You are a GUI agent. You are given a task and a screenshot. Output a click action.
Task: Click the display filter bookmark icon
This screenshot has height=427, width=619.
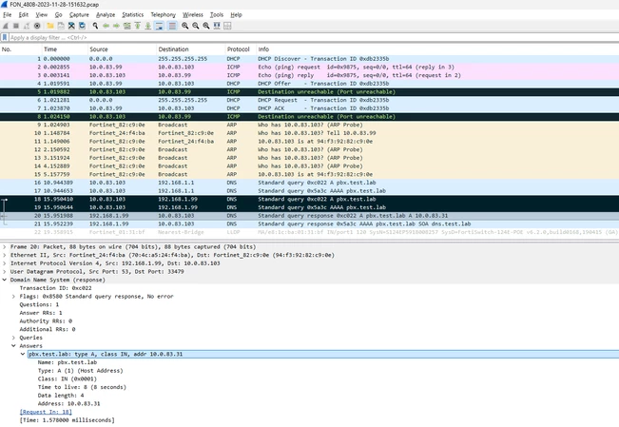(x=5, y=37)
